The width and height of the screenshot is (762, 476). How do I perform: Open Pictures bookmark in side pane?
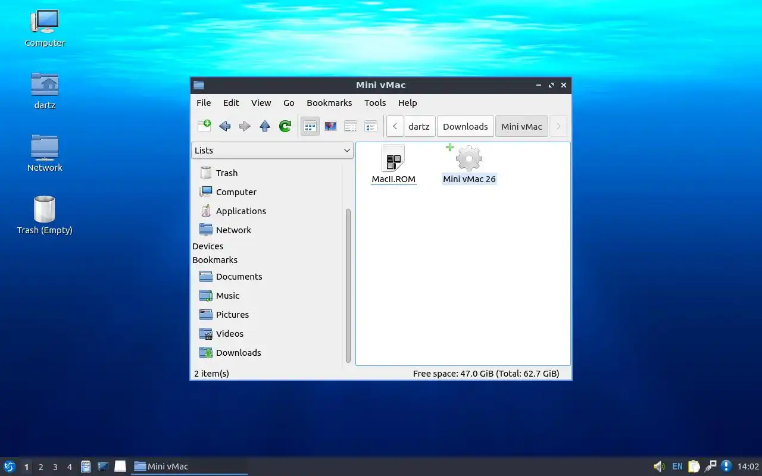coord(232,315)
